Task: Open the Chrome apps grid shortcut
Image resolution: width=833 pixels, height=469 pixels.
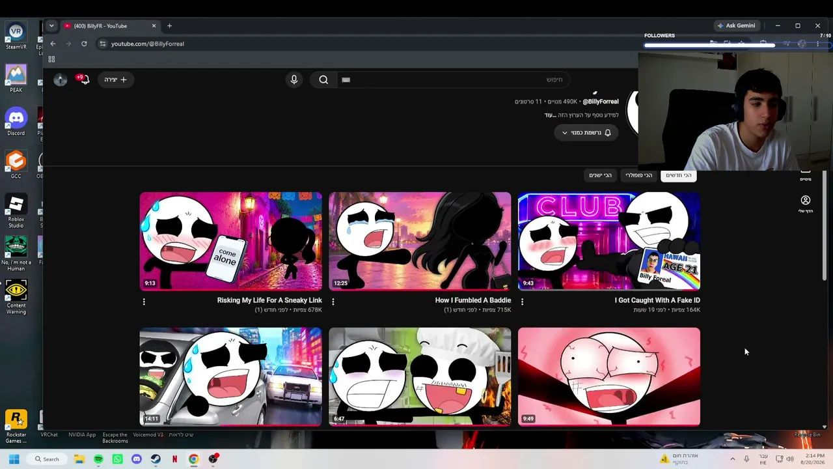Action: pos(51,59)
